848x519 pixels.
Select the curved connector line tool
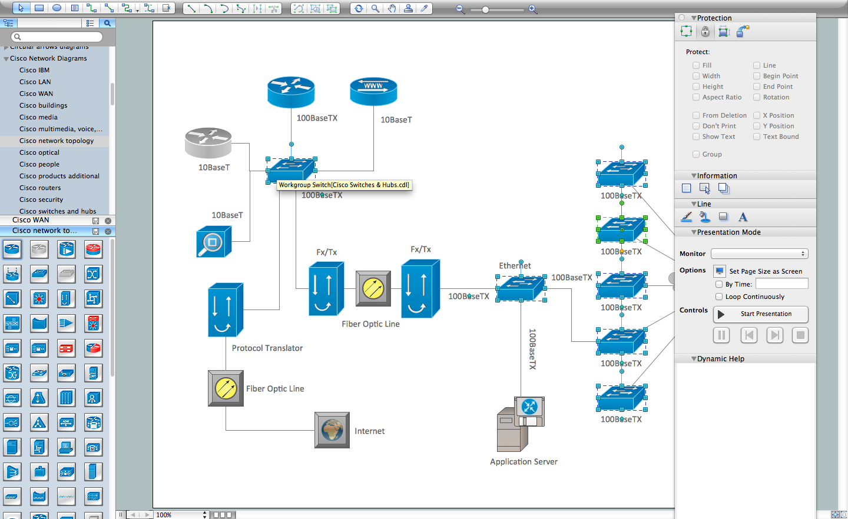(210, 8)
